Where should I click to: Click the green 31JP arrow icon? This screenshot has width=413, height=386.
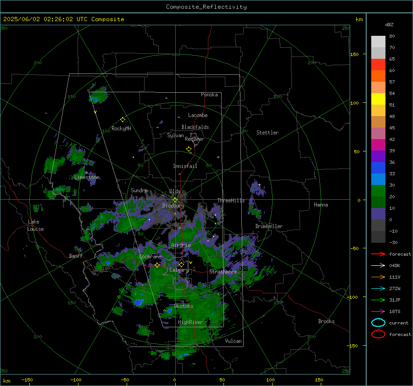coord(378,300)
